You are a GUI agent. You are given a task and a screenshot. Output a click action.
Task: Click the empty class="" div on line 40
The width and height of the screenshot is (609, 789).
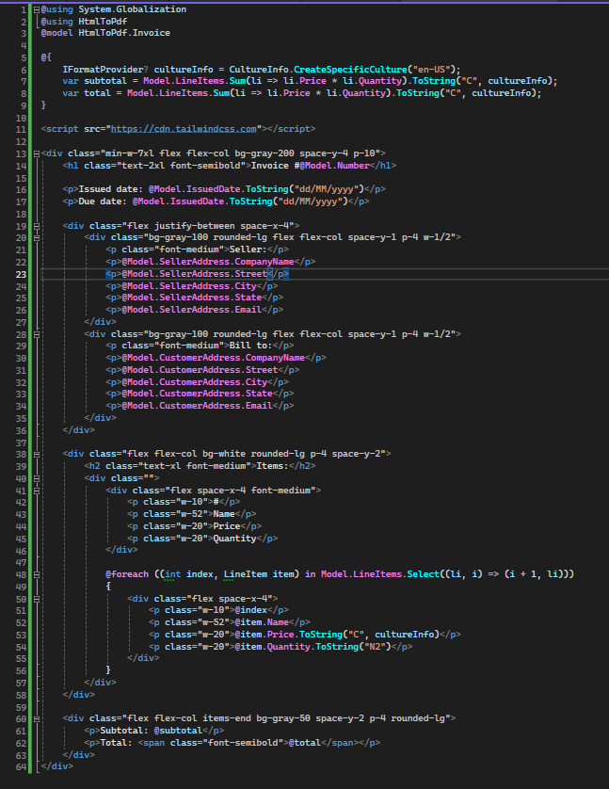(121, 478)
